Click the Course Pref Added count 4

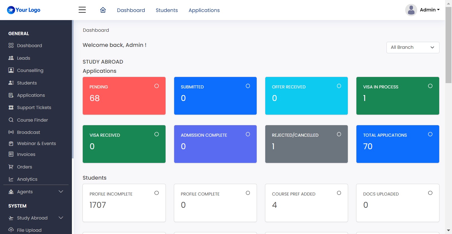tap(274, 205)
